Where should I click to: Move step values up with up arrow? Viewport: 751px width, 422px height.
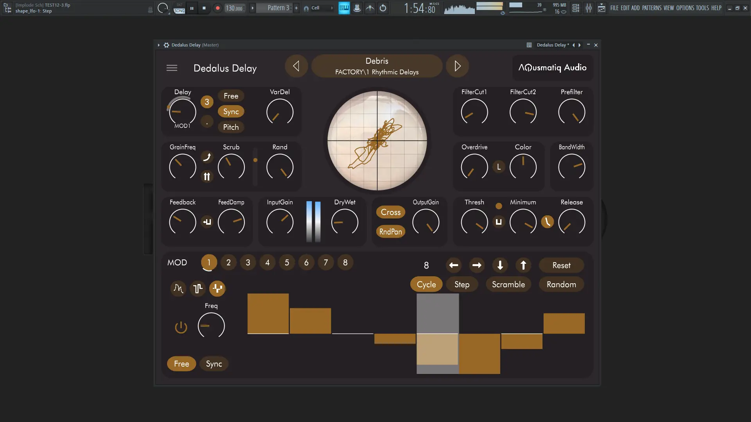523,265
